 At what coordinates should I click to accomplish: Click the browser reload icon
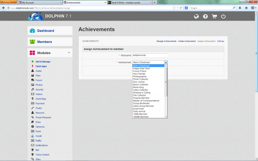pyautogui.click(x=181, y=8)
